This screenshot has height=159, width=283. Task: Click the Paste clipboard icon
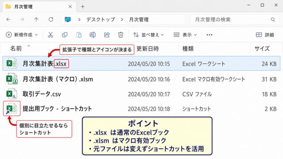point(79,34)
